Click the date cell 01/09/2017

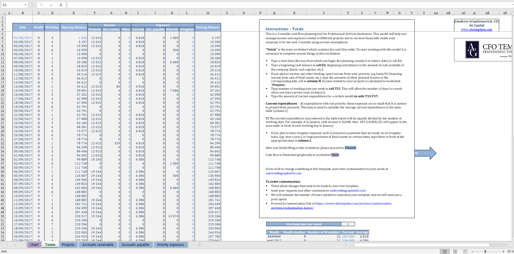(x=23, y=159)
